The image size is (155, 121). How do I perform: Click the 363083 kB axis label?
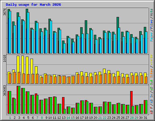tap(5, 91)
